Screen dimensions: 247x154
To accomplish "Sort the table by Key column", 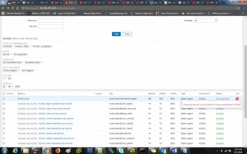I will (x=111, y=94).
